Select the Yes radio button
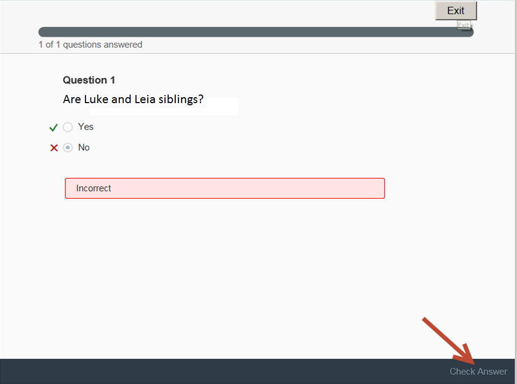This screenshot has height=384, width=517. pos(68,127)
